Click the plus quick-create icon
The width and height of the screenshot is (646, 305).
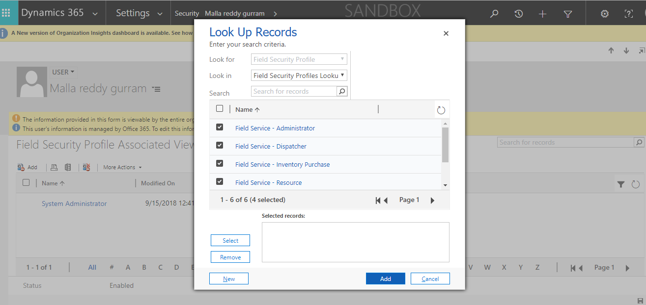(542, 14)
